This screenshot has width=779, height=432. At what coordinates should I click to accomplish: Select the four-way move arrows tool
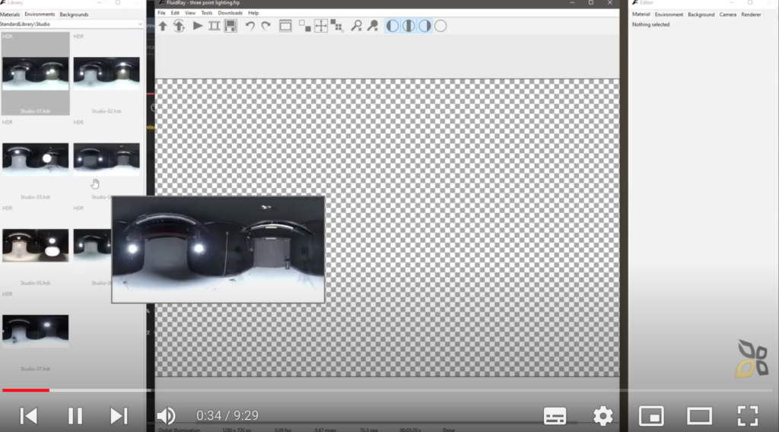pyautogui.click(x=321, y=26)
